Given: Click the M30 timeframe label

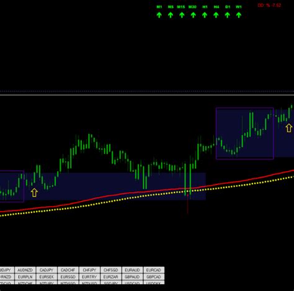Looking at the screenshot, I should [192, 7].
